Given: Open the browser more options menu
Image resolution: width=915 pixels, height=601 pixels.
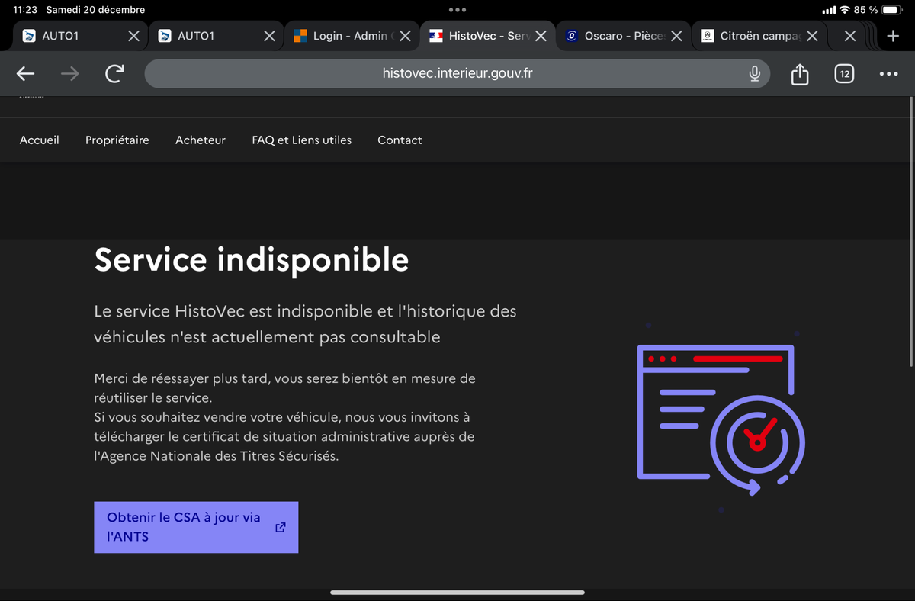Looking at the screenshot, I should [x=888, y=74].
